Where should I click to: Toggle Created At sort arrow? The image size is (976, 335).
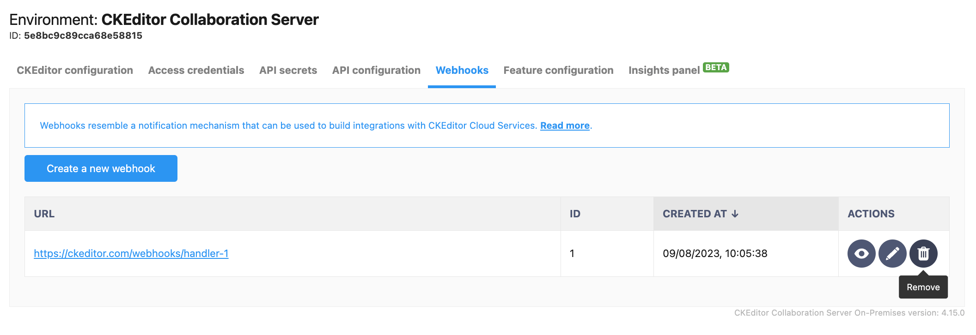(735, 214)
